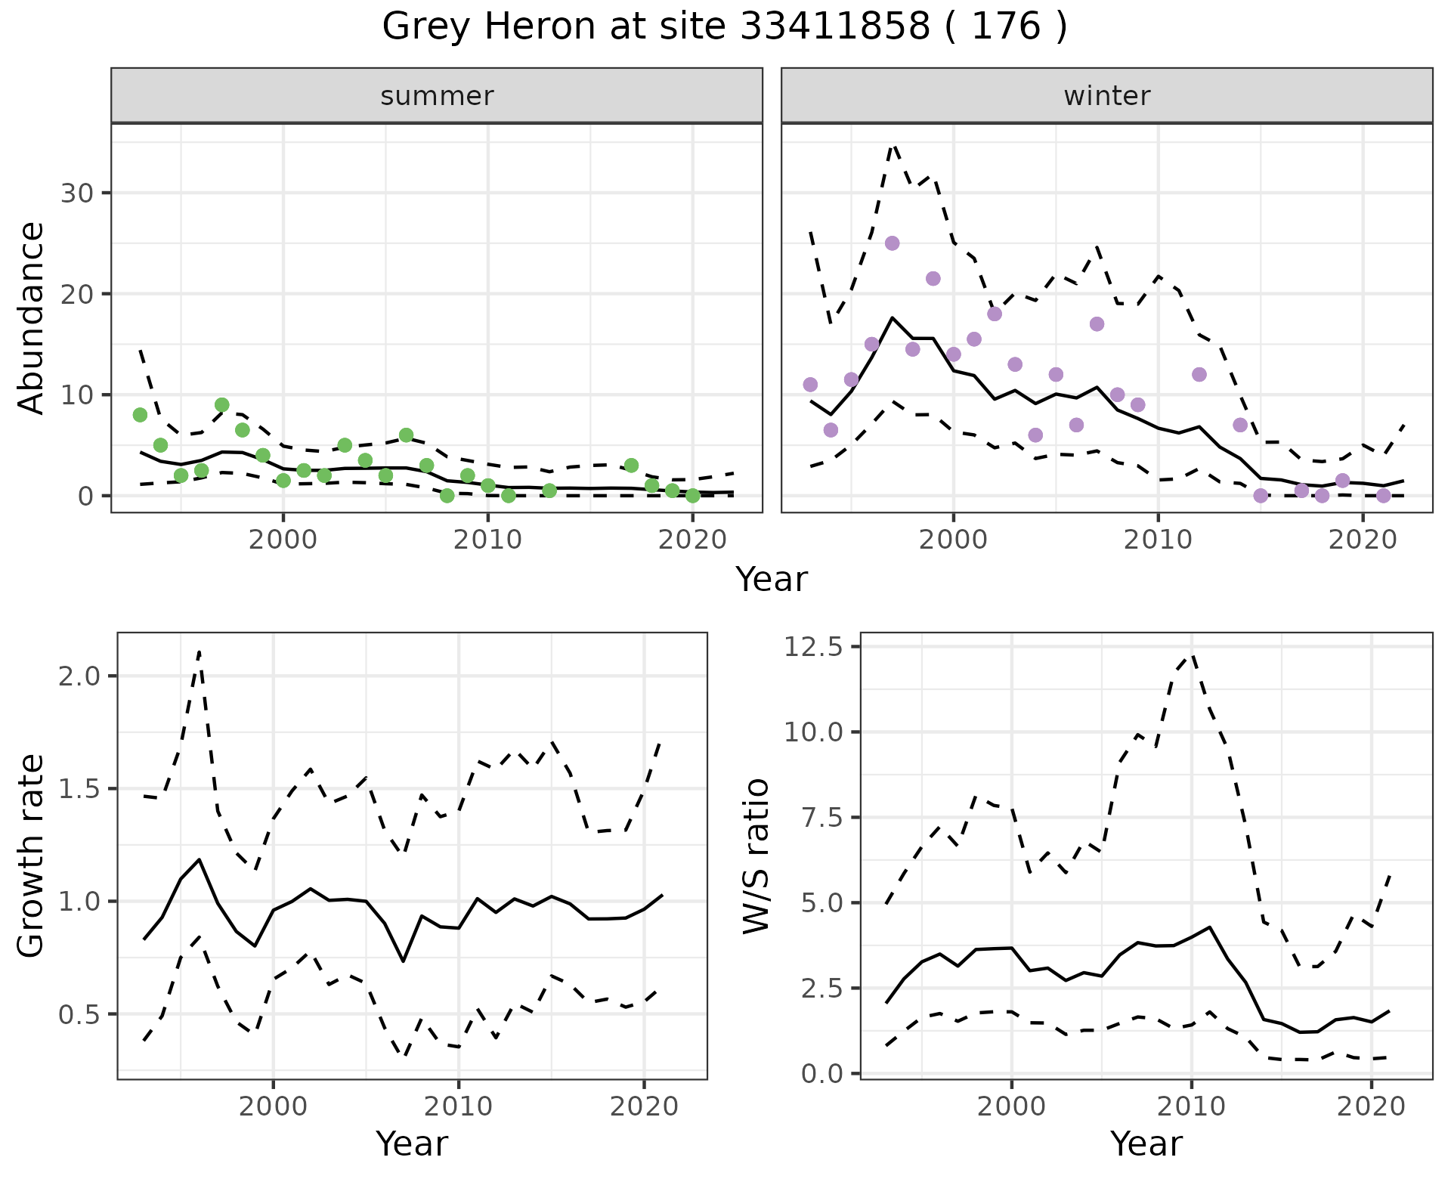Click the 12.5 tick on W/S ratio axis
Image resolution: width=1451 pixels, height=1179 pixels.
(x=812, y=647)
